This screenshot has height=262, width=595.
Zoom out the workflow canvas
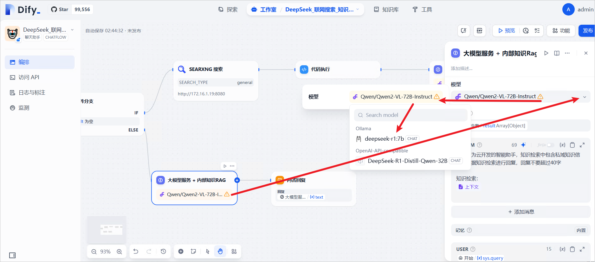coord(94,252)
